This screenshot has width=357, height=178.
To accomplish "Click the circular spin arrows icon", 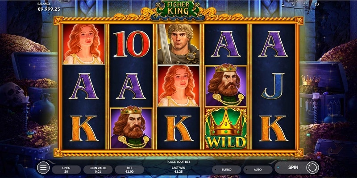I will 312,168.
